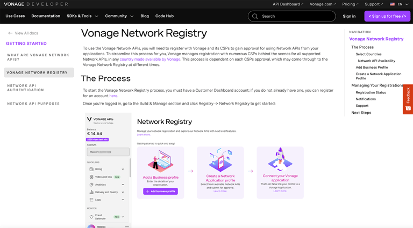Jump to Add Business Profile section
413x228 pixels.
click(372, 67)
